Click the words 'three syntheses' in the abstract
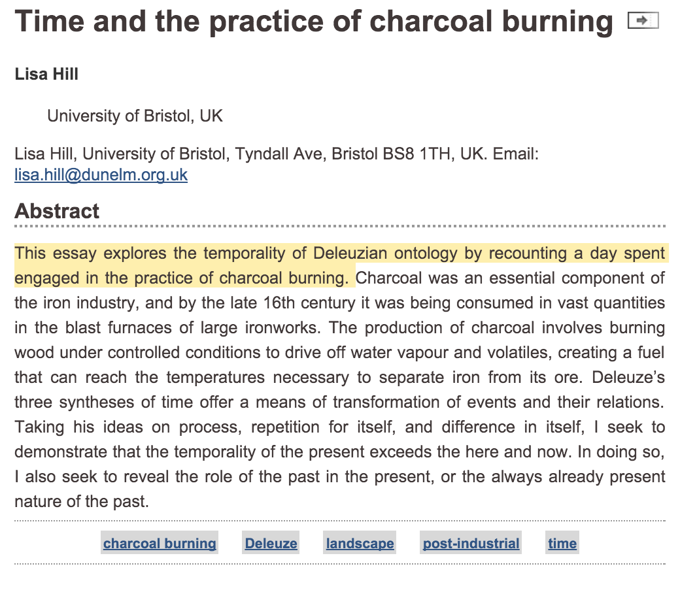This screenshot has width=697, height=609. pyautogui.click(x=75, y=403)
